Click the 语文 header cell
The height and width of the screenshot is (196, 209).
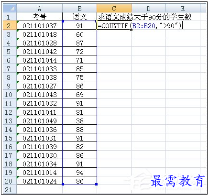[79, 17]
